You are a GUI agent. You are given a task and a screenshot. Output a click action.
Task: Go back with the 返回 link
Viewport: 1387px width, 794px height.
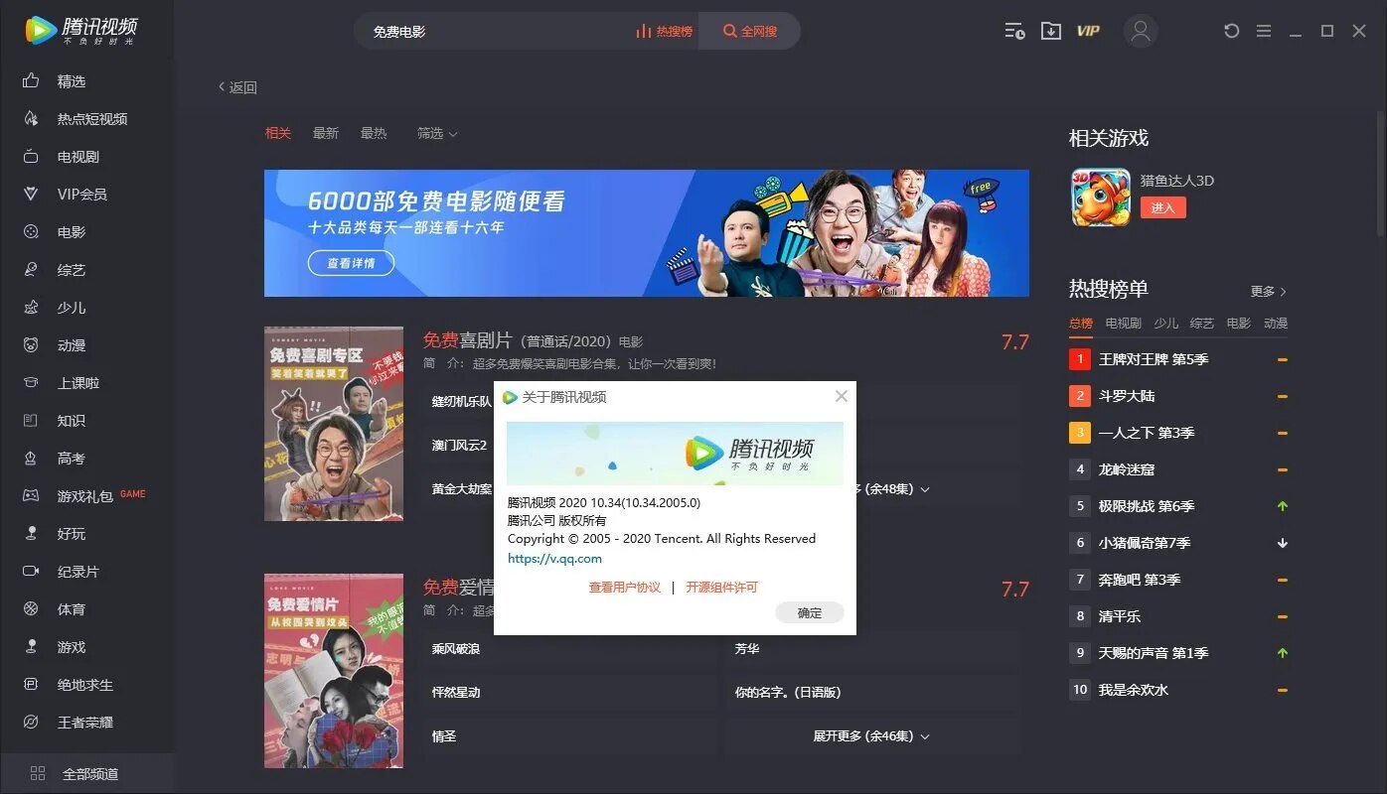pyautogui.click(x=237, y=87)
